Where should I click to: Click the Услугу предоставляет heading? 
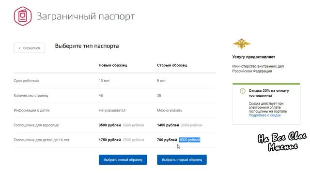click(x=253, y=57)
